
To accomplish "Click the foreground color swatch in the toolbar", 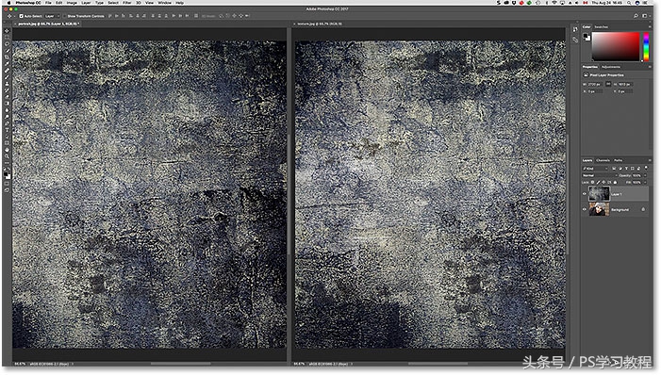I will click(x=6, y=174).
